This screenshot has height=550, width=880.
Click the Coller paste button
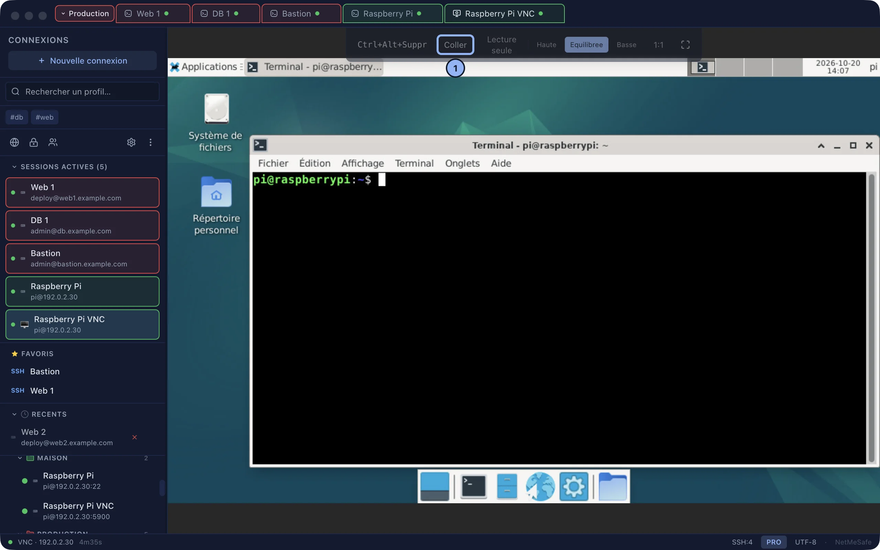(455, 45)
